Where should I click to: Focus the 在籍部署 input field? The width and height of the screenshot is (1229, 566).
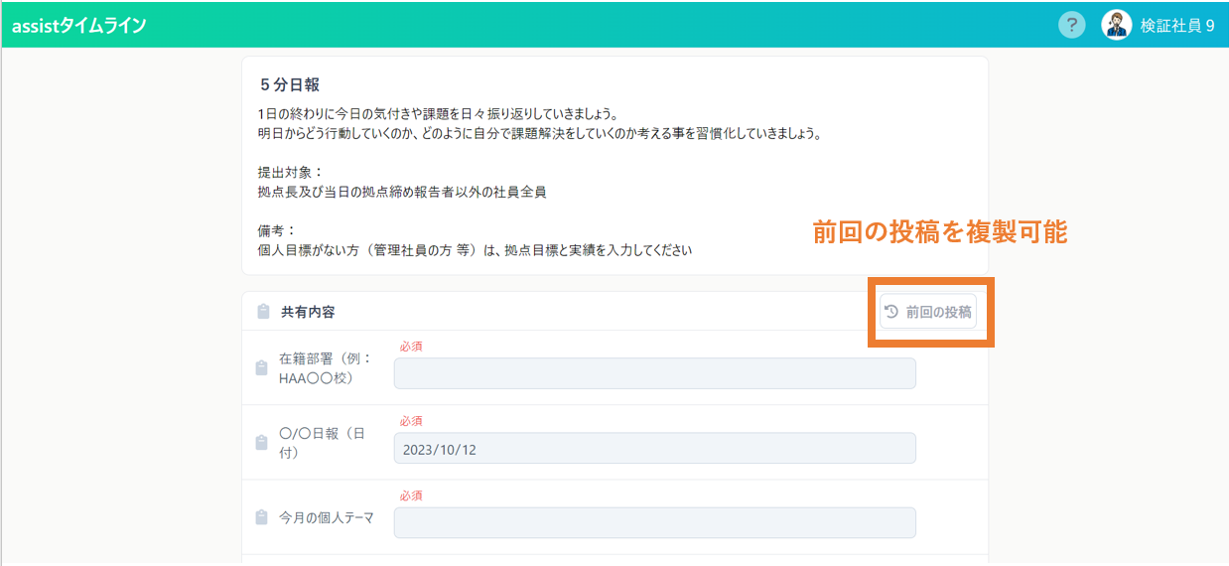tap(654, 373)
